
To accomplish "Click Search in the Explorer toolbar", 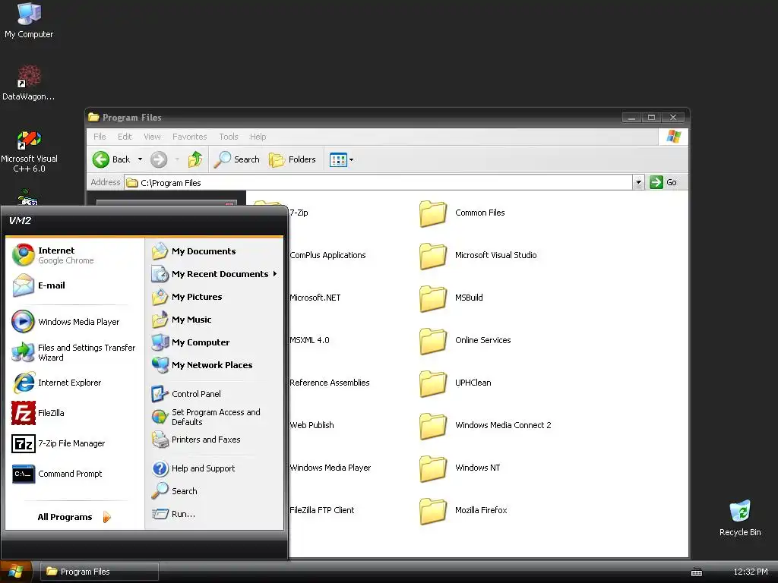I will coord(237,159).
